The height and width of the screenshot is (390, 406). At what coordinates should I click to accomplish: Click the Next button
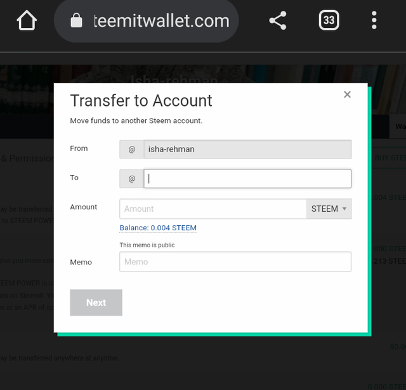tap(96, 302)
